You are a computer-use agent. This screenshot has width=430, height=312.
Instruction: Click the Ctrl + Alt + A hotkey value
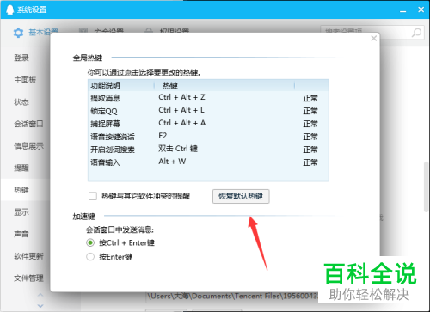[x=182, y=123]
